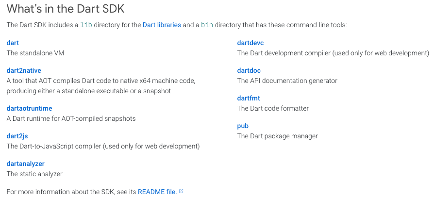
Task: Click the Dart development compiler description text
Action: (x=333, y=53)
